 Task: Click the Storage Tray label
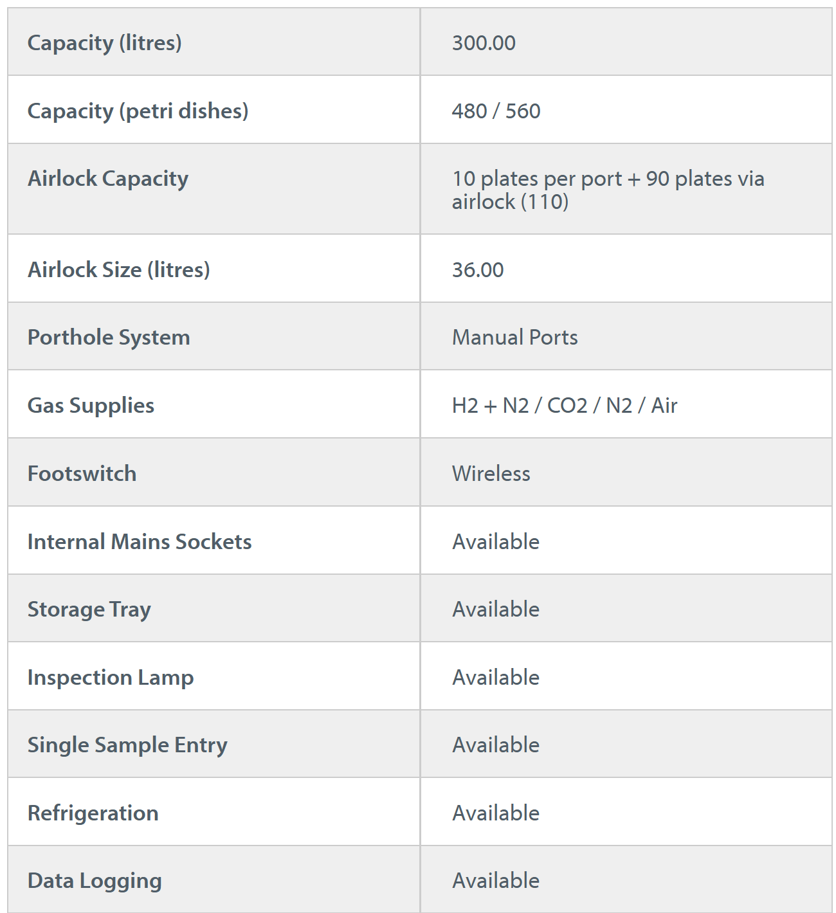[89, 610]
